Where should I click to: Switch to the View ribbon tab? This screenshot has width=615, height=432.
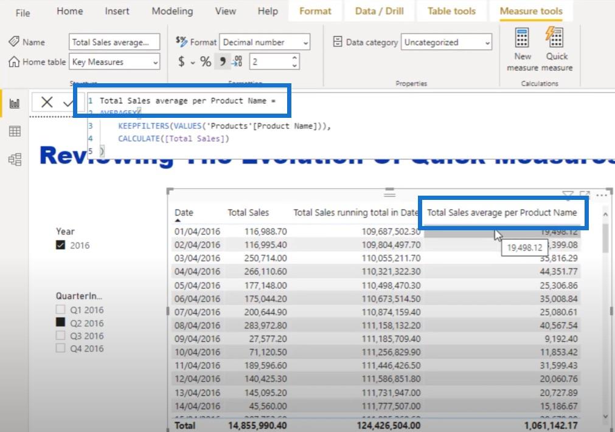[x=225, y=11]
